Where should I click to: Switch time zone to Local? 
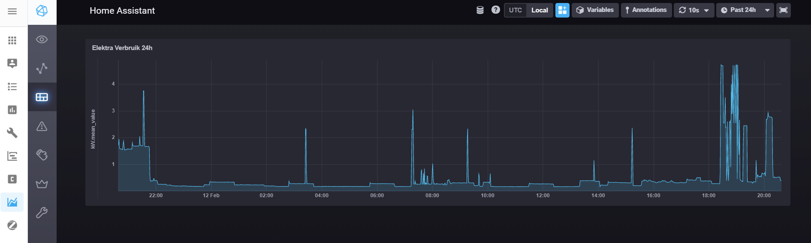[x=540, y=10]
